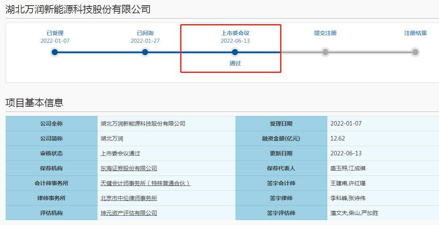Click the 受理日期 value 2022-01-07 in table
The image size is (439, 225).
346,124
